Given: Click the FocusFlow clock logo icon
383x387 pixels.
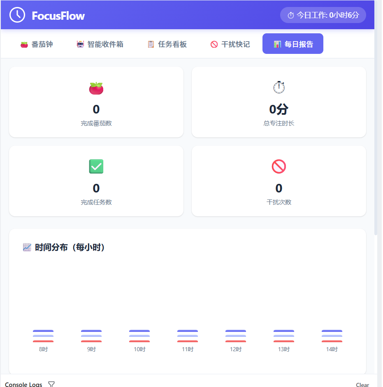Looking at the screenshot, I should [x=17, y=15].
